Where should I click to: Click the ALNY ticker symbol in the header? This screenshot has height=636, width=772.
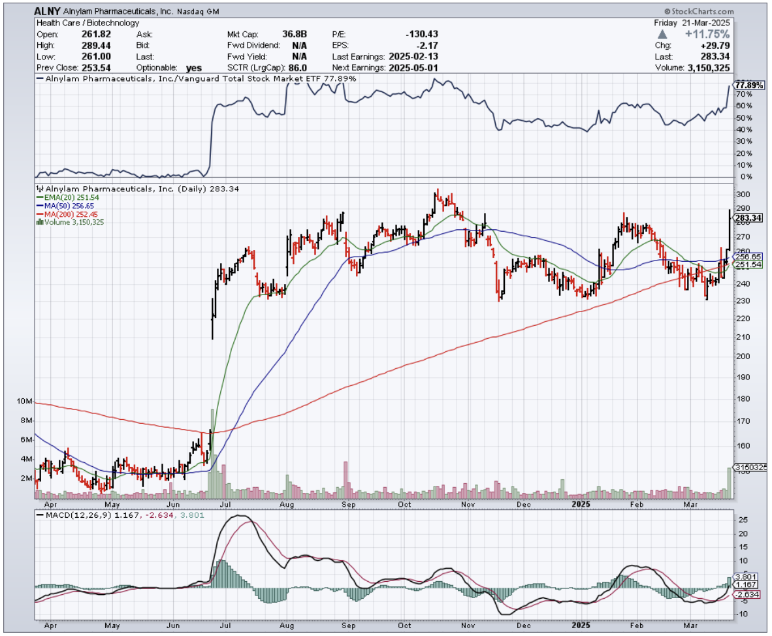pos(48,11)
